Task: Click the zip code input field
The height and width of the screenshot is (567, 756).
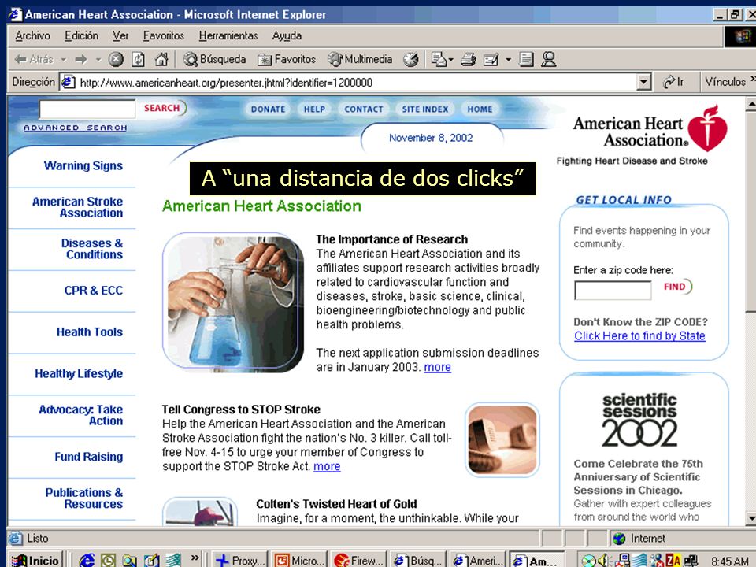Action: 613,291
